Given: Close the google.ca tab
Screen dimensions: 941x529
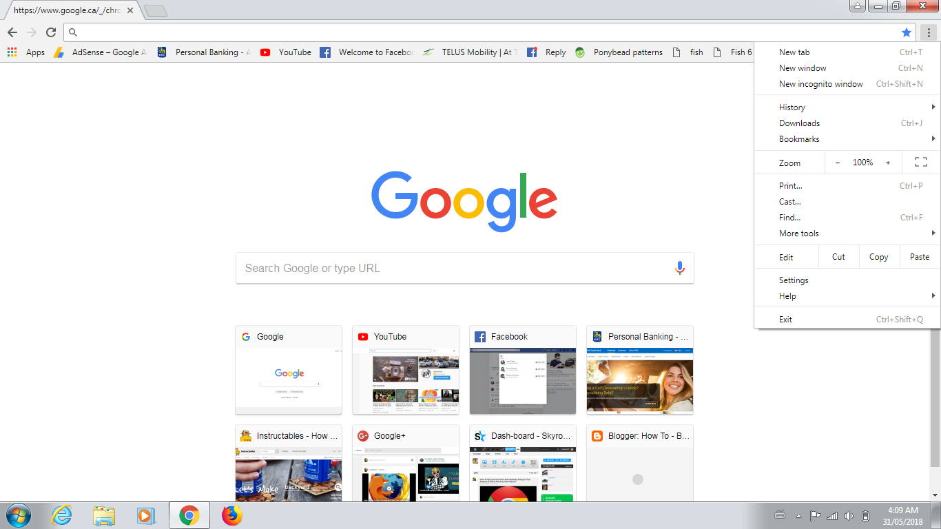Looking at the screenshot, I should (x=130, y=11).
